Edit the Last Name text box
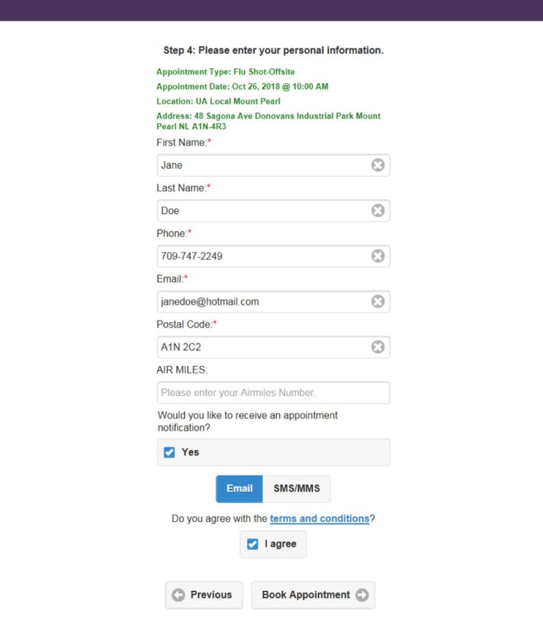543x625 pixels. (x=263, y=211)
